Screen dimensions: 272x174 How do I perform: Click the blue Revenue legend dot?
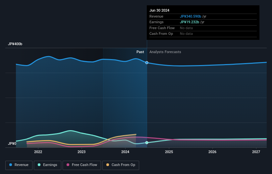point(11,165)
